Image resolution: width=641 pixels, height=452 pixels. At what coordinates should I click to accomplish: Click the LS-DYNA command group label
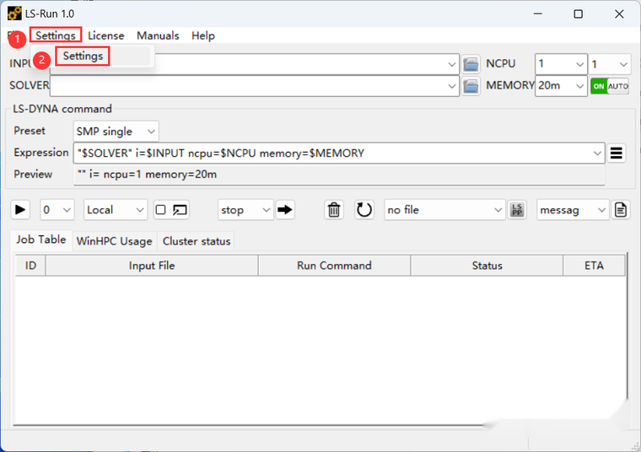tap(62, 109)
